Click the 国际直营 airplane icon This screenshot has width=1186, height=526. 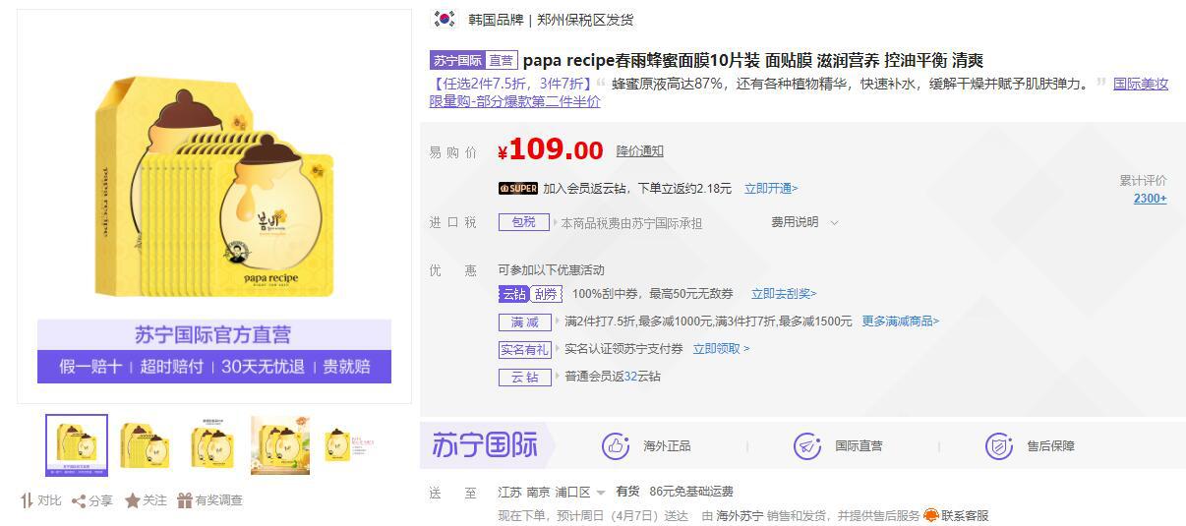[x=807, y=446]
